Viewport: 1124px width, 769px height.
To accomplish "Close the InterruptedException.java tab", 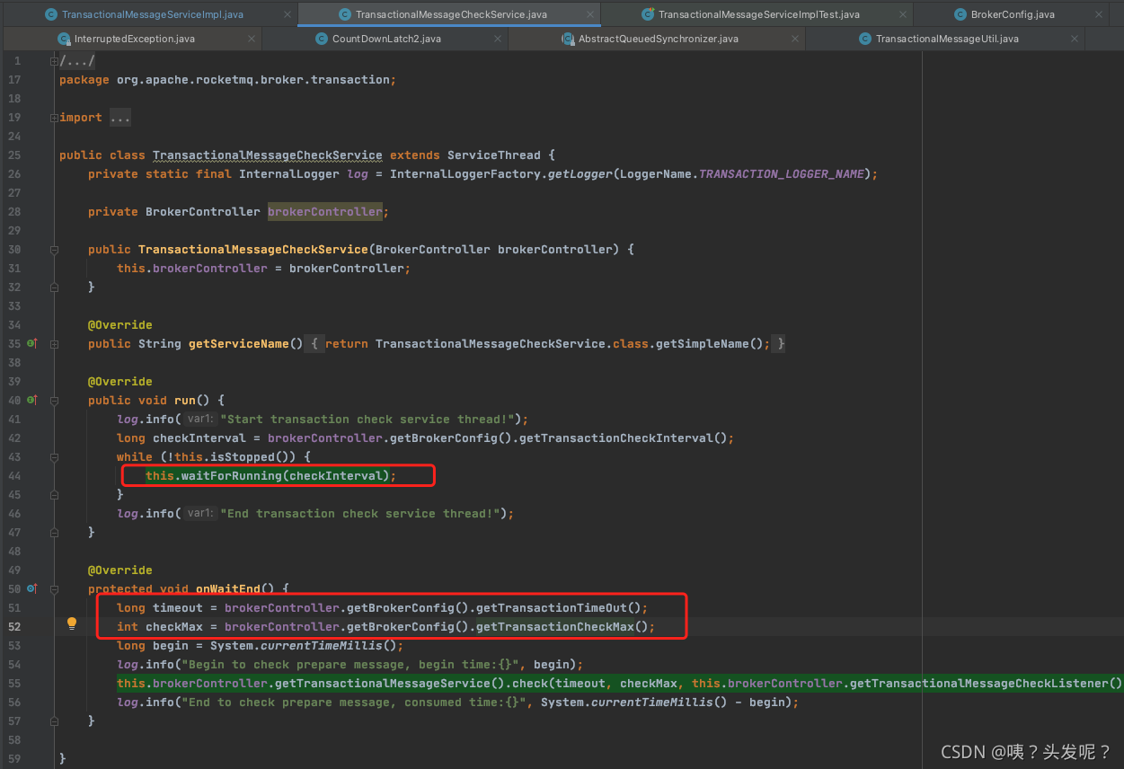I will (x=252, y=39).
